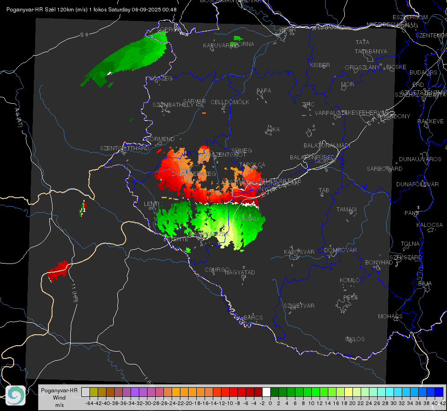Click the 'Wind' label in the legend

pos(59,398)
